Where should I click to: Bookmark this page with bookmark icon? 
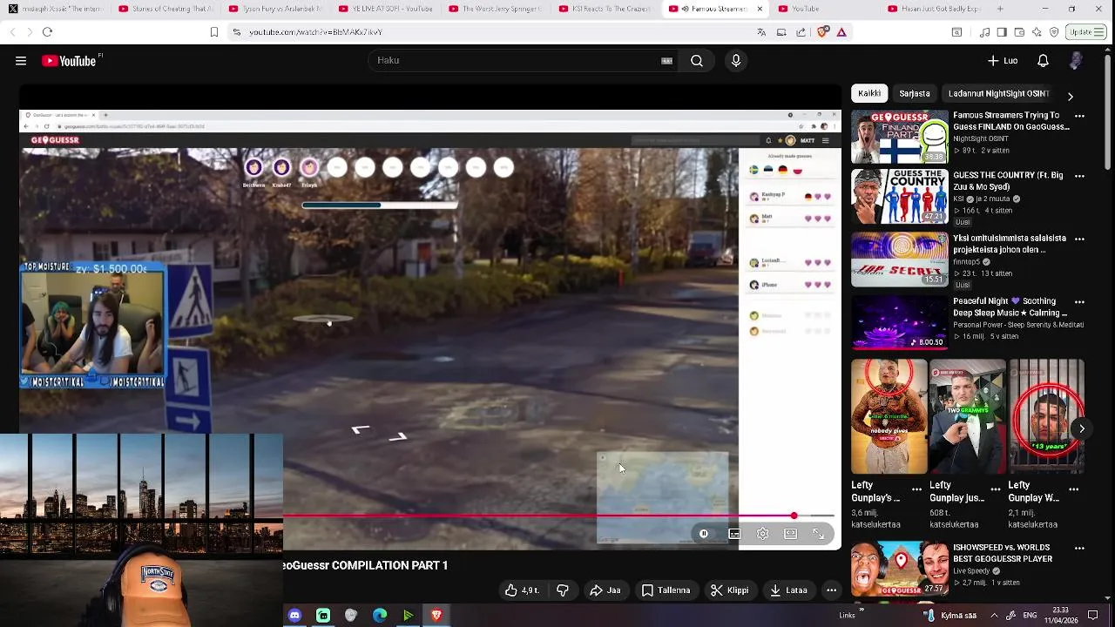pyautogui.click(x=214, y=32)
